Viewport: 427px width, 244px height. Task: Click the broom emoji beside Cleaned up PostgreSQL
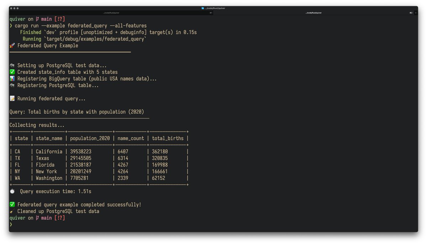pyautogui.click(x=12, y=211)
